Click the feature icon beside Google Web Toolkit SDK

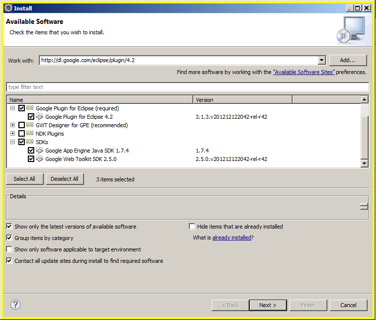click(40, 159)
